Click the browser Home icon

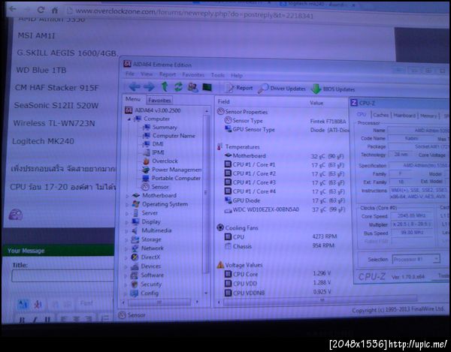(x=55, y=11)
